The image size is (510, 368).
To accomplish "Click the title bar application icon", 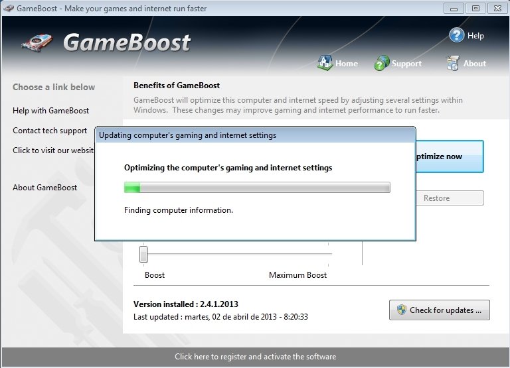I will [9, 8].
